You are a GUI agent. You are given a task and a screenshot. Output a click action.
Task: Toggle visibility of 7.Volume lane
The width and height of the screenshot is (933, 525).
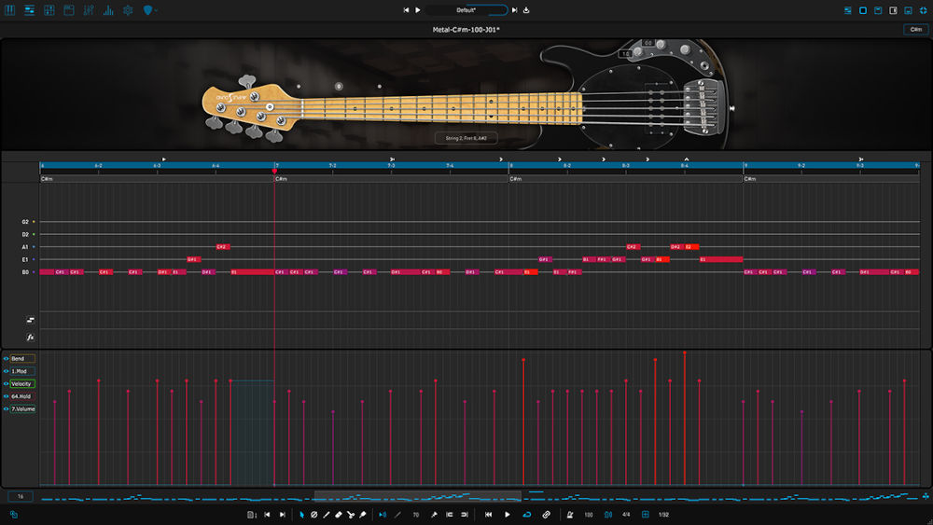6,409
